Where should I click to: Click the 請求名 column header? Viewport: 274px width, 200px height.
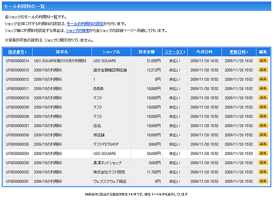[62, 52]
